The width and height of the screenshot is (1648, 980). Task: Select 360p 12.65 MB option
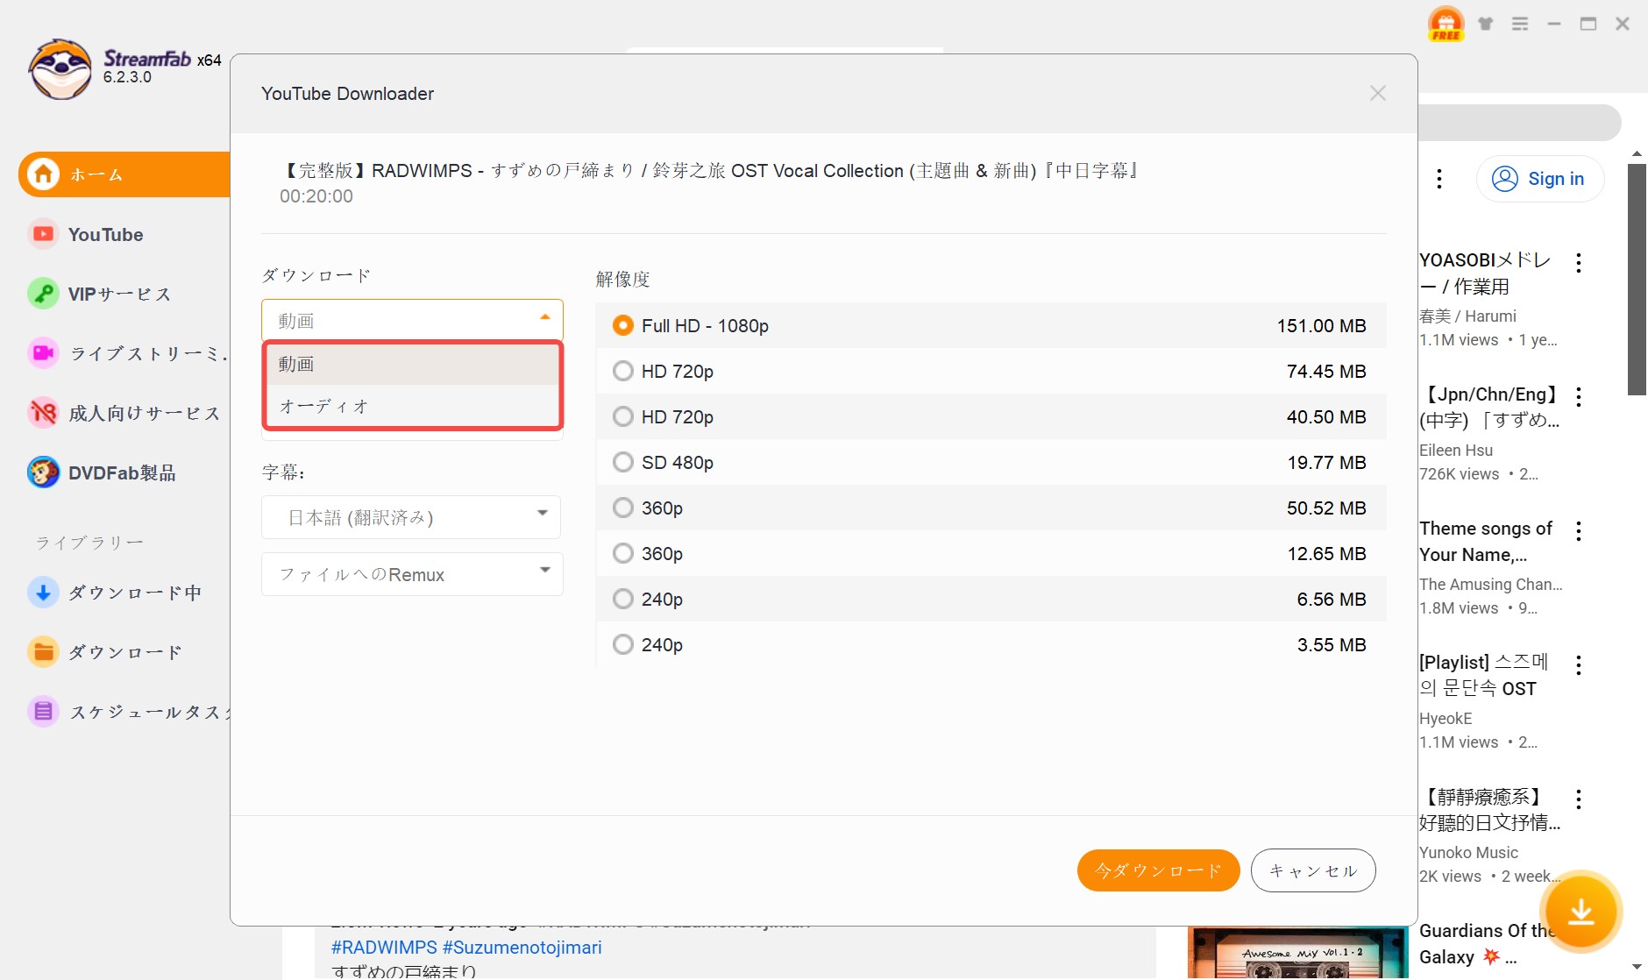991,553
